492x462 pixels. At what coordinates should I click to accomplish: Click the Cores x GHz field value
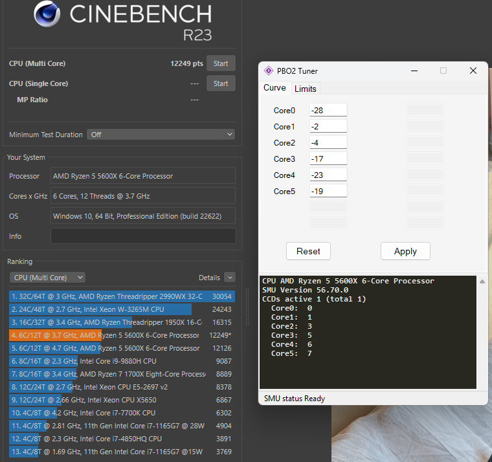(143, 196)
